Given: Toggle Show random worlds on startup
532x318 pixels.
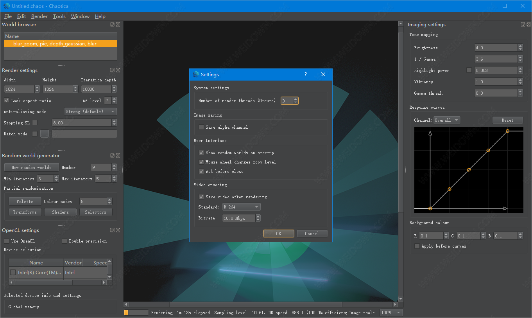Looking at the screenshot, I should click(201, 153).
